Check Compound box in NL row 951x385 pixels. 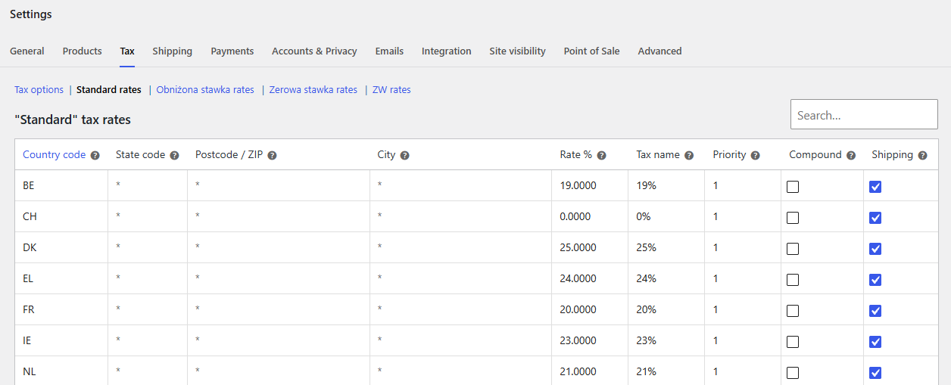pos(793,373)
